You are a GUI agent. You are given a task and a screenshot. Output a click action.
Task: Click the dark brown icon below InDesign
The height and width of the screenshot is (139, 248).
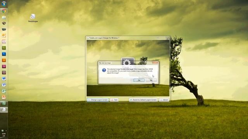click(x=4, y=73)
